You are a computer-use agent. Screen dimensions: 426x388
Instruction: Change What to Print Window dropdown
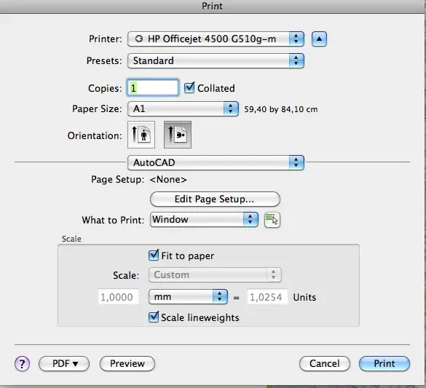pyautogui.click(x=204, y=219)
